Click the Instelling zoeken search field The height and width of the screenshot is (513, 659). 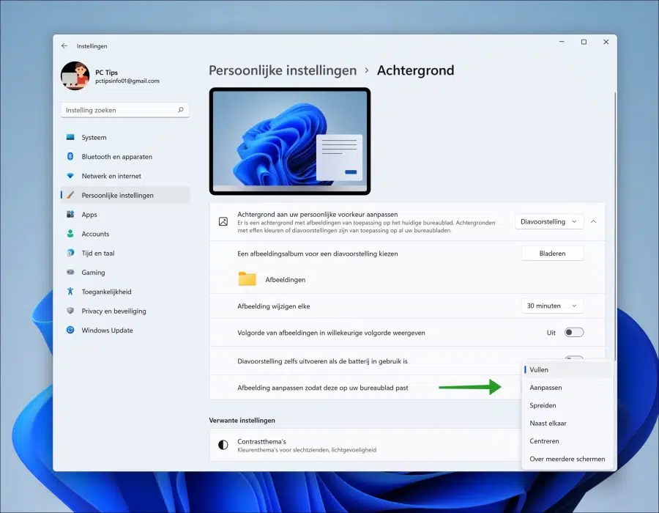click(125, 110)
